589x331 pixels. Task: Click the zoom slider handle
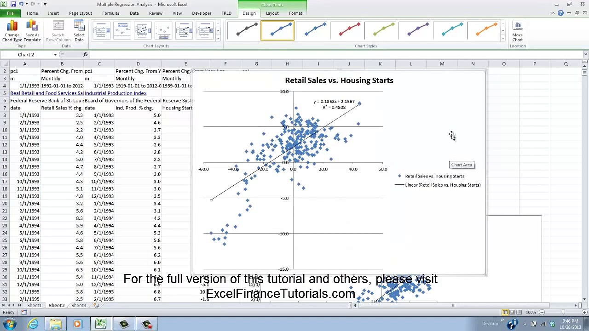(x=563, y=313)
